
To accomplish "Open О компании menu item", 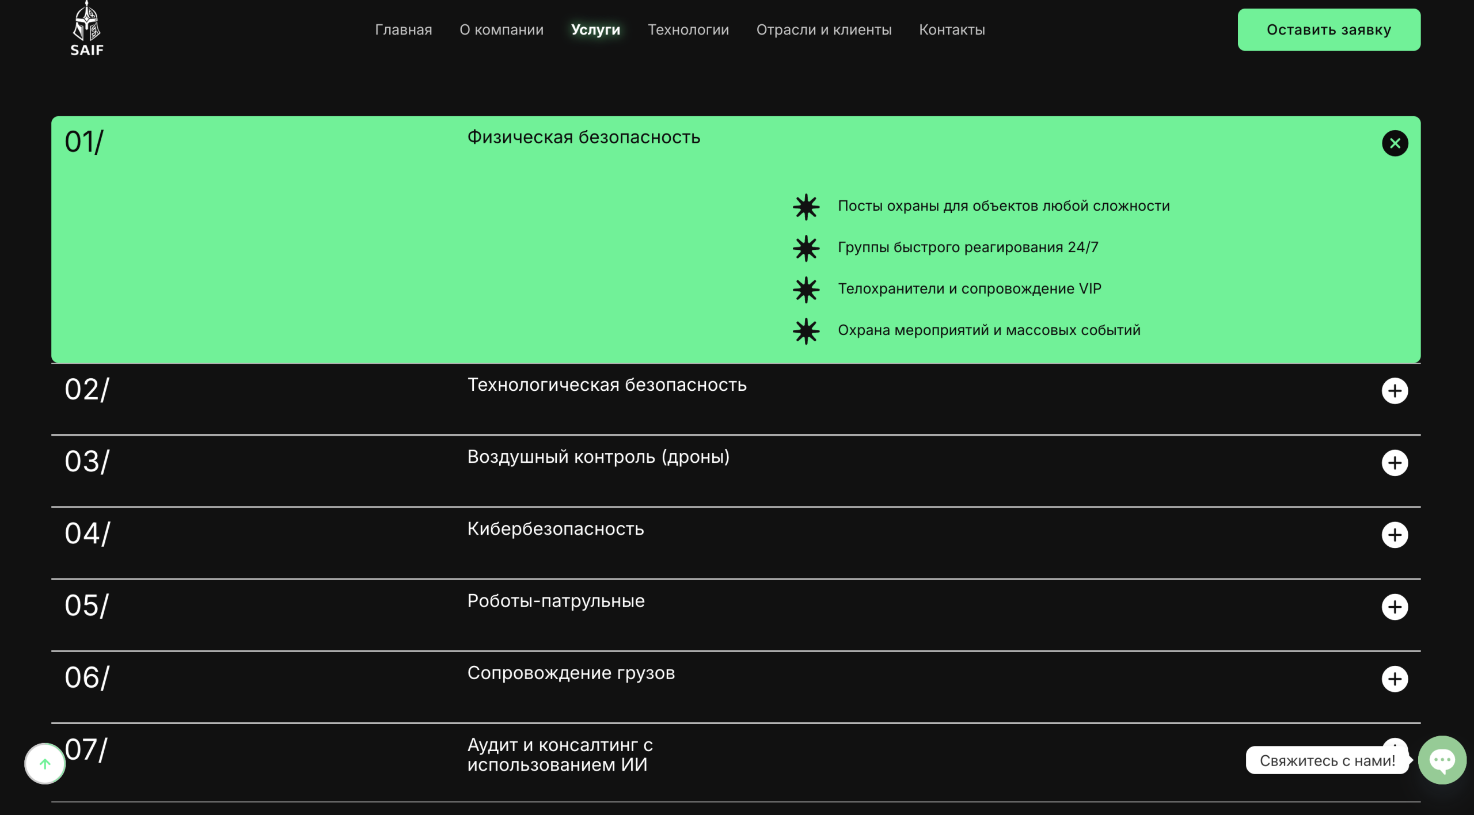I will 501,30.
